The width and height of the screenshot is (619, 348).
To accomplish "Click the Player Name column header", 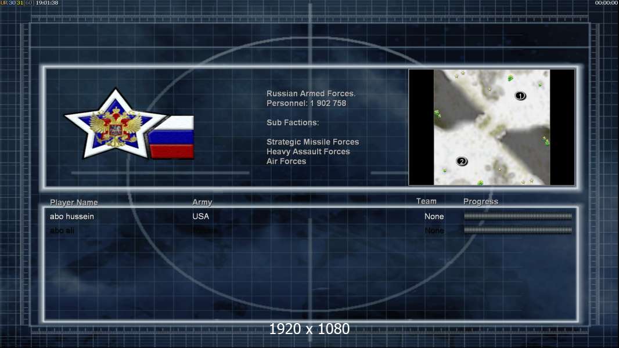I will [x=74, y=202].
